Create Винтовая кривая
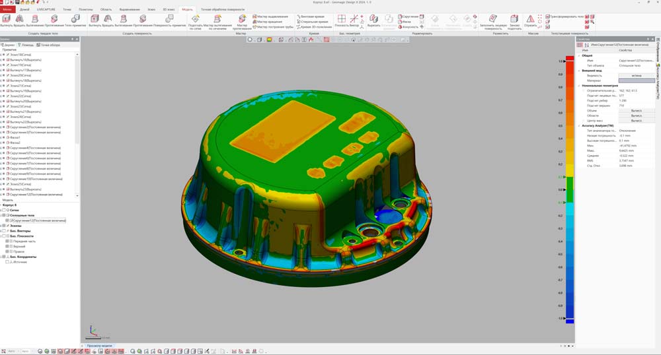Screen dimensions: 661x355 click(x=310, y=16)
